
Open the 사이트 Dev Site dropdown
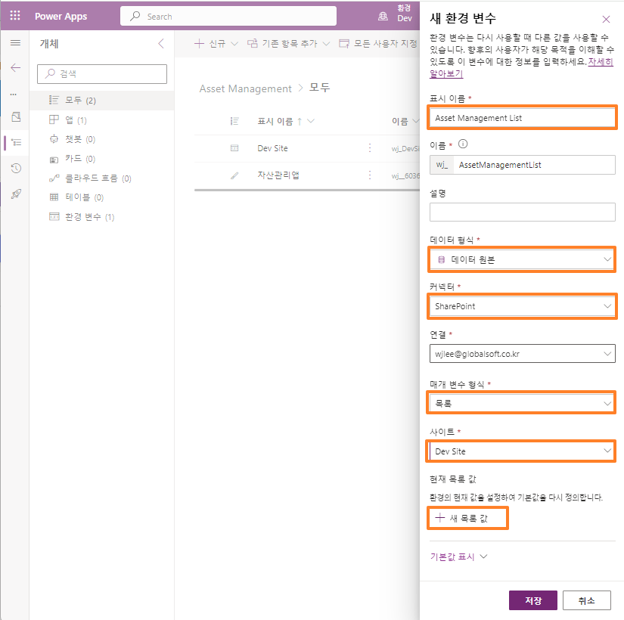pyautogui.click(x=522, y=451)
